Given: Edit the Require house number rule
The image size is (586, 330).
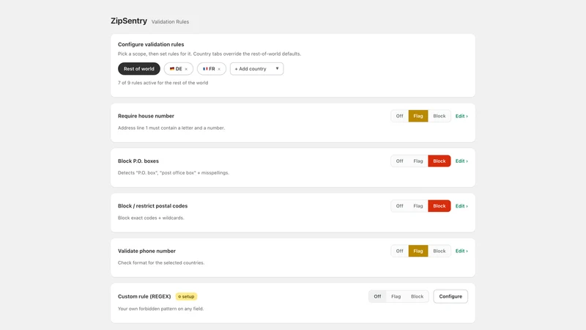Looking at the screenshot, I should [461, 116].
